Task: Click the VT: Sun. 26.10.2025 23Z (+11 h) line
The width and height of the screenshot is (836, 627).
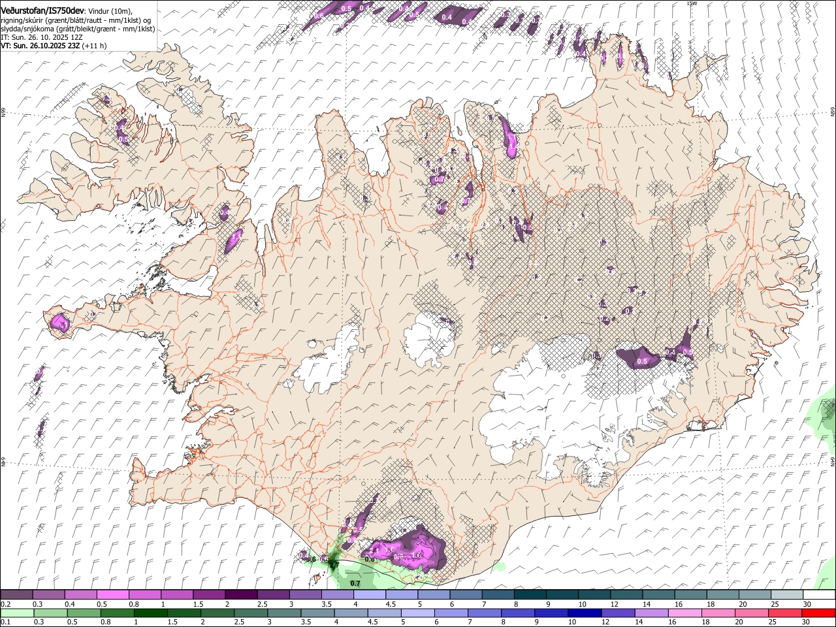Action: 54,46
